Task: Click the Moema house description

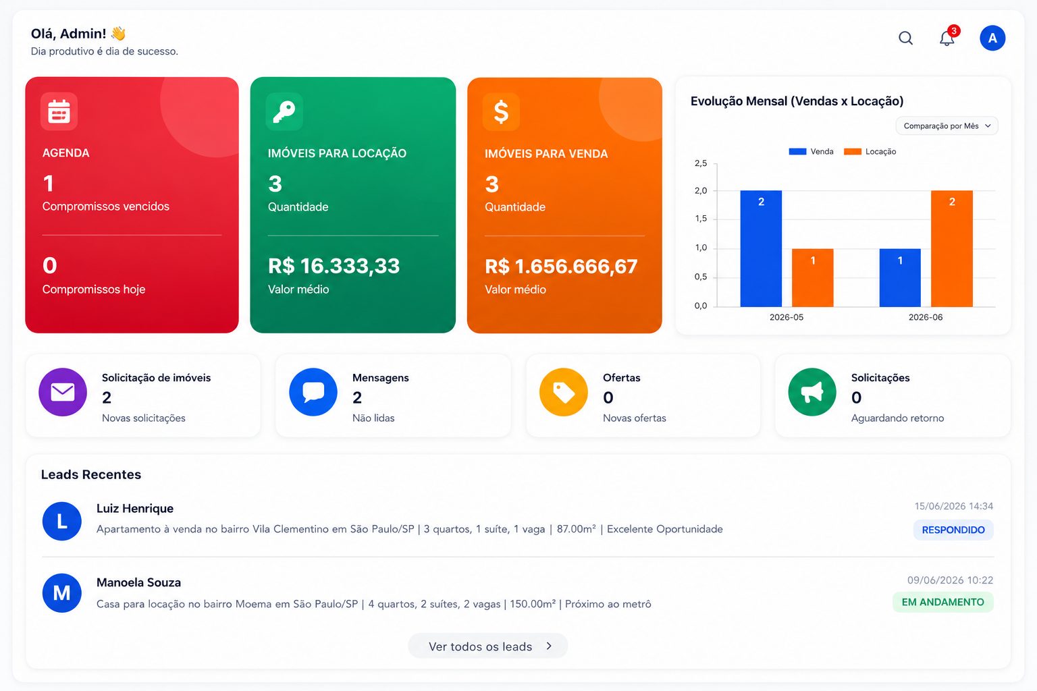Action: click(374, 604)
